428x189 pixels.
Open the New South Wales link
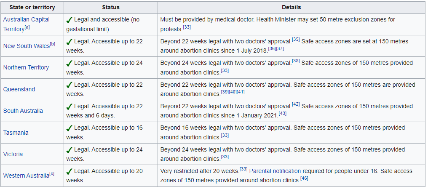(26, 46)
